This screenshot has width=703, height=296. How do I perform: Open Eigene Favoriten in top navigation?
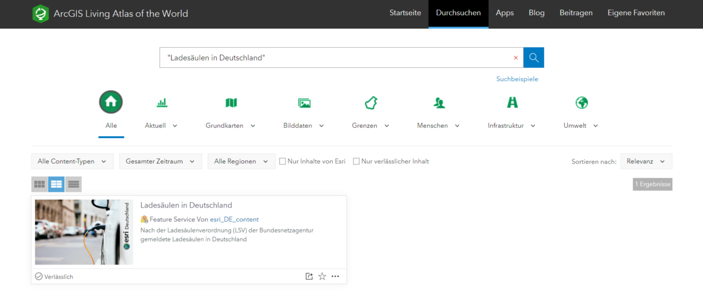636,13
